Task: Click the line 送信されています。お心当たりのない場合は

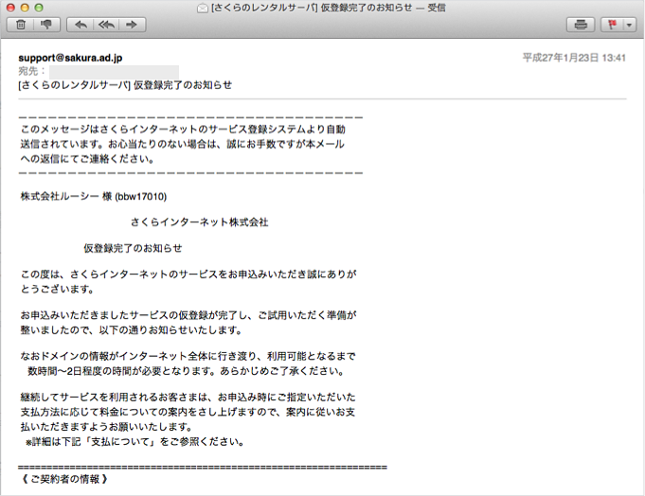Action: 183,144
